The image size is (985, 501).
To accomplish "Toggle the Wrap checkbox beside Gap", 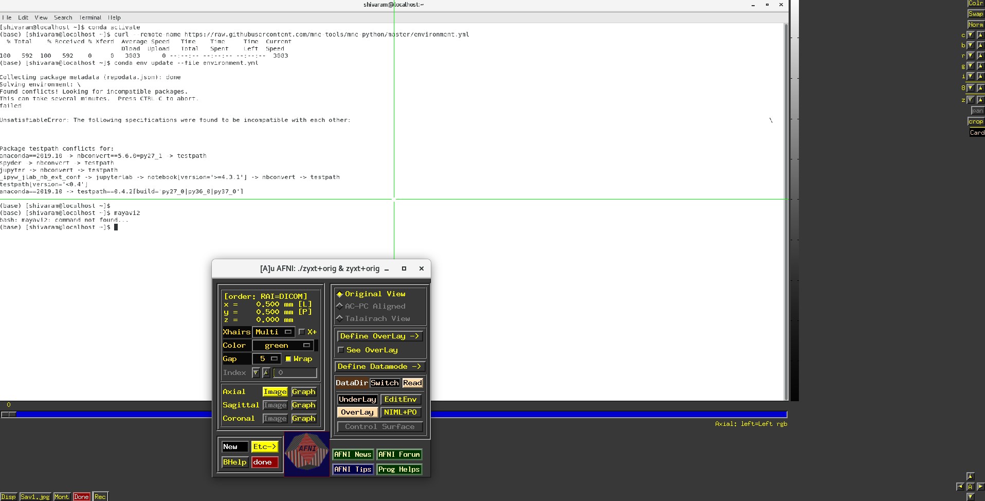I will pos(288,359).
